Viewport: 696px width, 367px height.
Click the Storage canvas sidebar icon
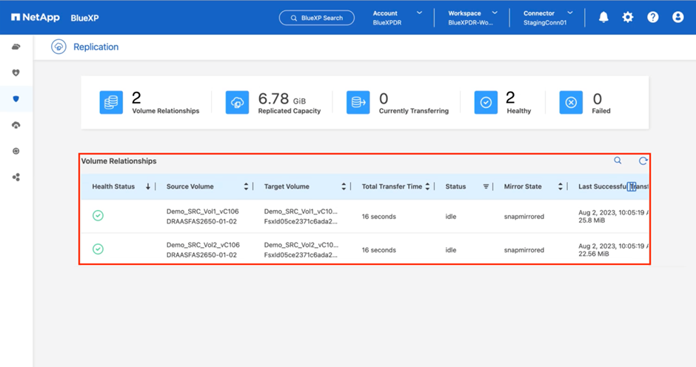coord(16,47)
